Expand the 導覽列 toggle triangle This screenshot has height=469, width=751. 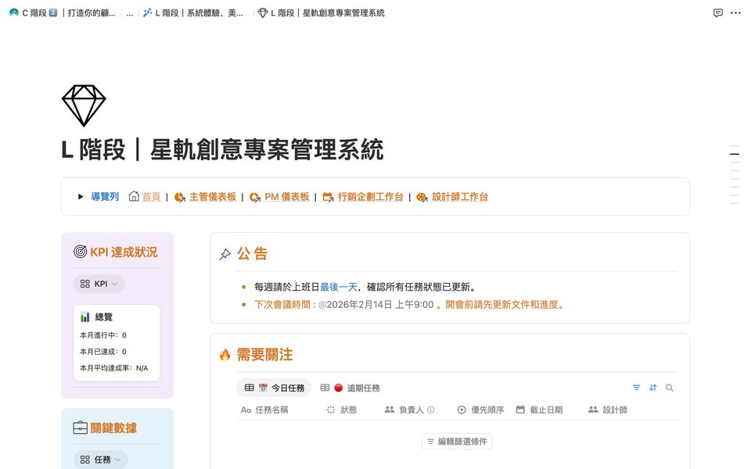(81, 197)
